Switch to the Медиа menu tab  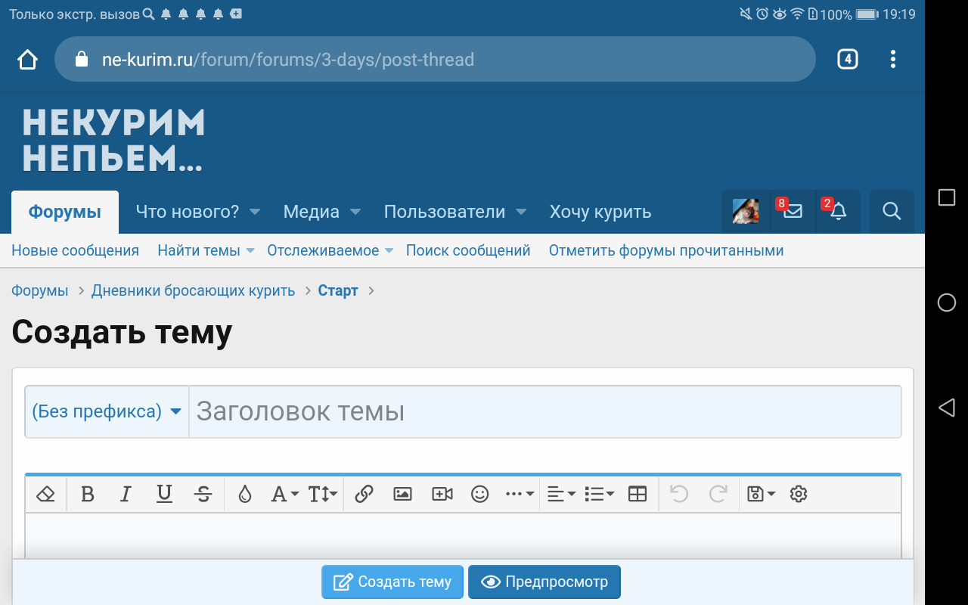313,212
